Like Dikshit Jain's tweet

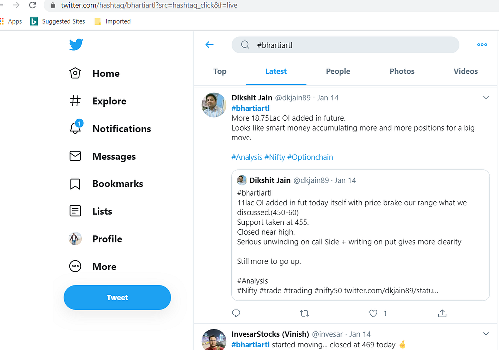click(373, 313)
